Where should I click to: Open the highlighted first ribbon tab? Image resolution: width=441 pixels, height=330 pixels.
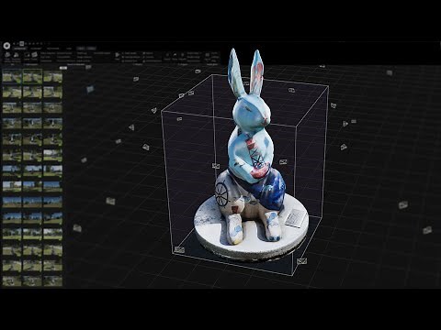pos(20,49)
